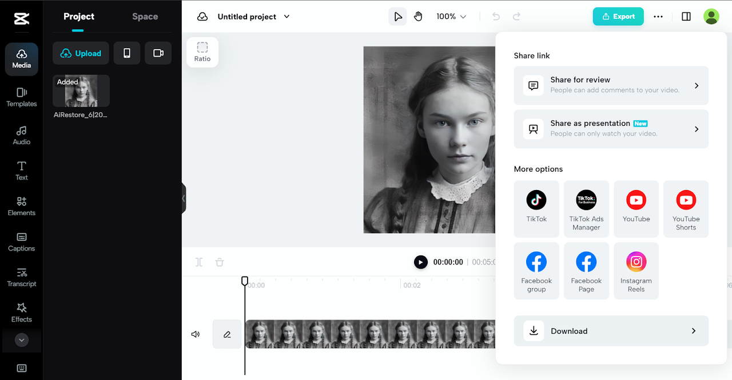Open the Transcript panel
Screen dimensions: 732x380
click(x=22, y=277)
